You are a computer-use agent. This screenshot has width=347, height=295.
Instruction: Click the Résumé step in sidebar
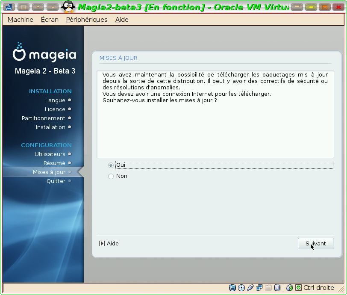tap(54, 163)
